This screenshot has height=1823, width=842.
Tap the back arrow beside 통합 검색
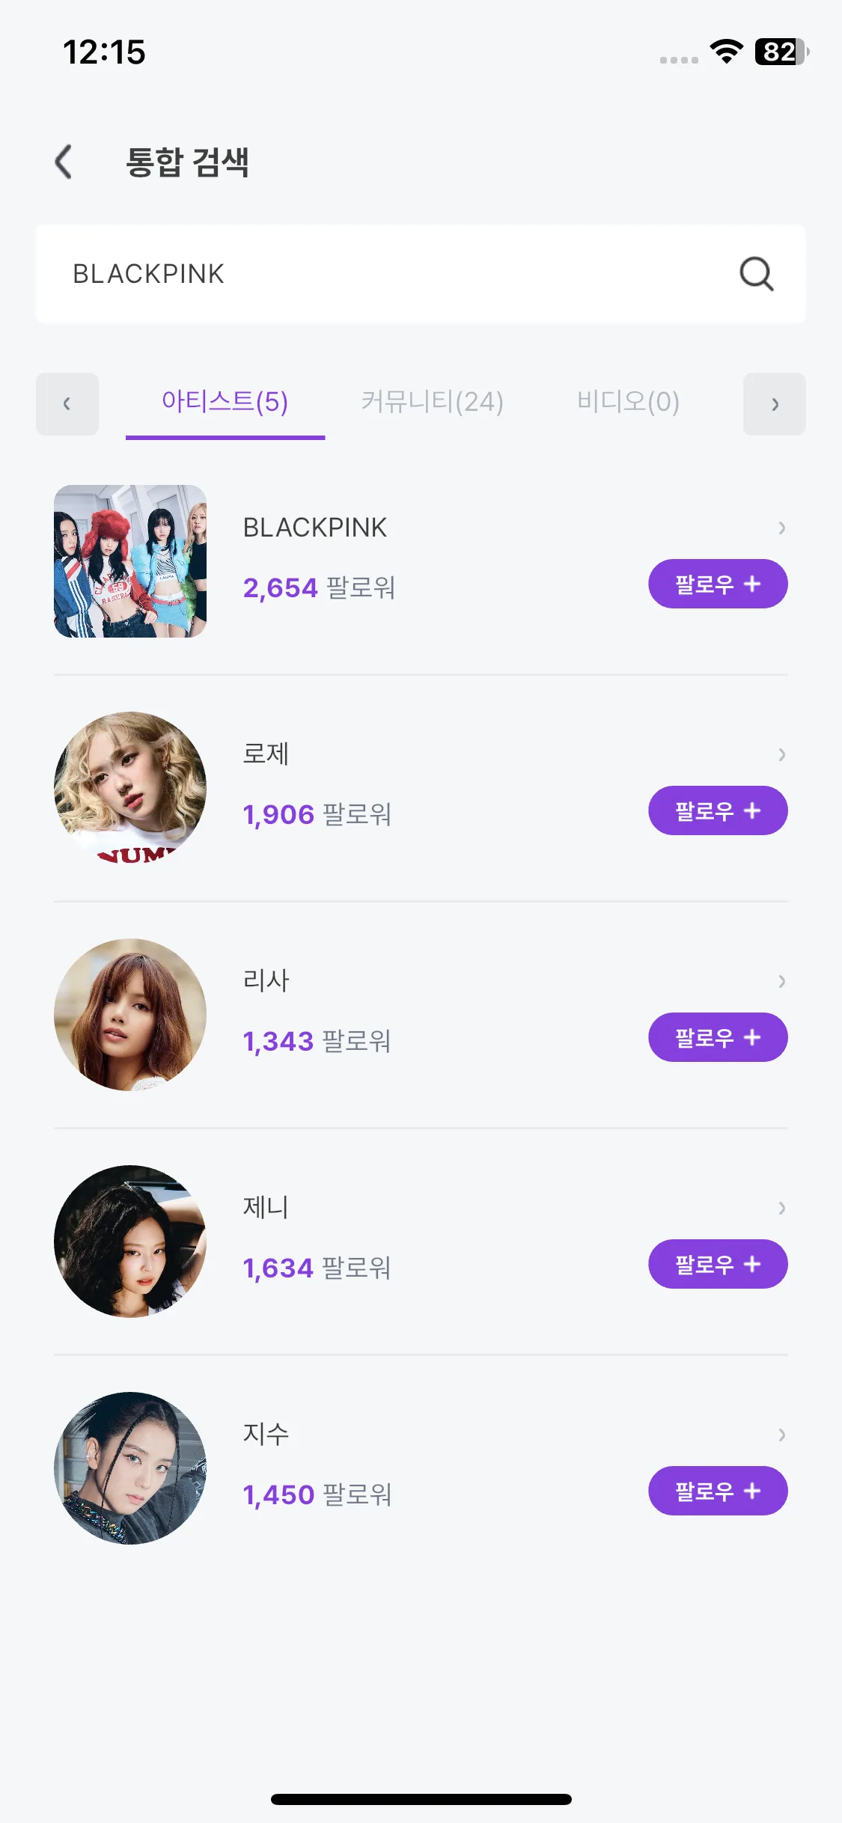[x=64, y=162]
